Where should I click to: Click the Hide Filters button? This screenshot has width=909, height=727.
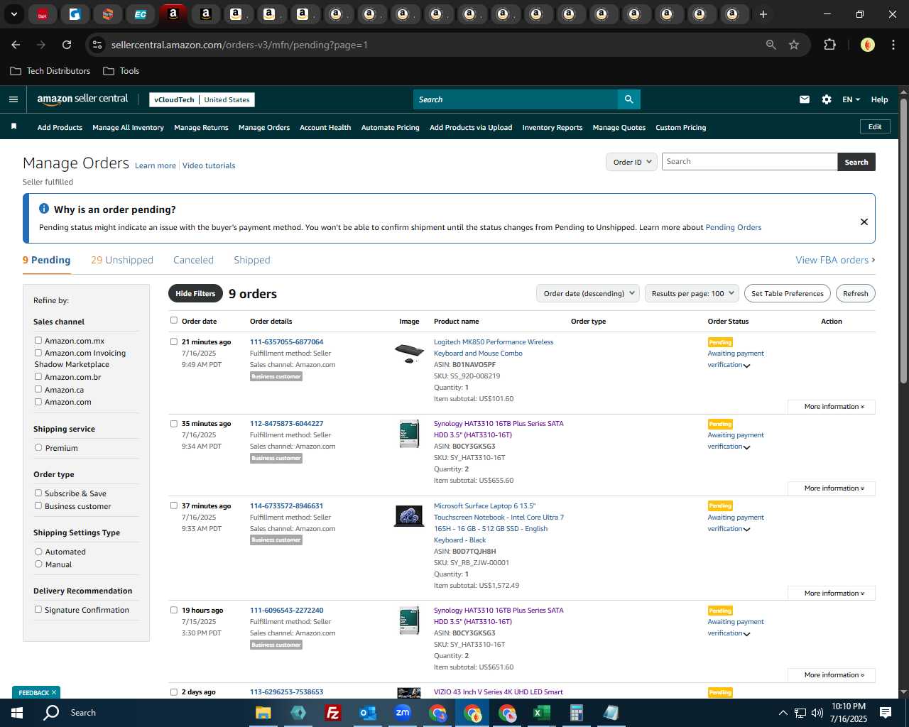point(195,293)
